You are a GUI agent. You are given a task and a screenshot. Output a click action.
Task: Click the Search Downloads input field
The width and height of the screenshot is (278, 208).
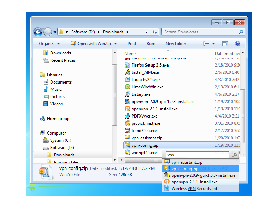click(200, 32)
